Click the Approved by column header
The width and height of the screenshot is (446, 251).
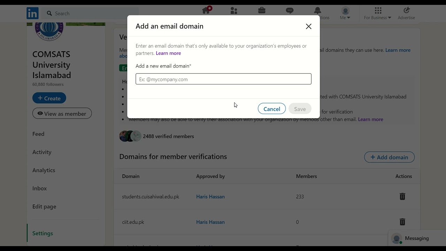[x=210, y=176]
